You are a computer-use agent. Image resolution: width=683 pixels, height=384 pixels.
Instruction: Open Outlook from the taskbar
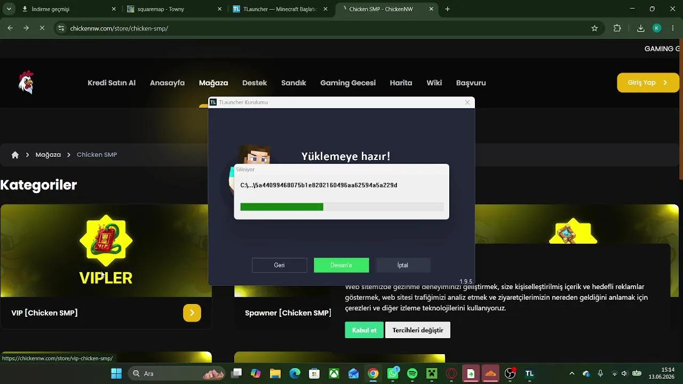[353, 373]
